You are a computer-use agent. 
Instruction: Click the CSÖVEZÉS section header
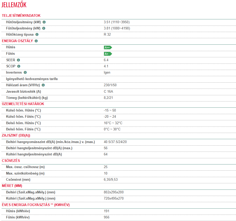click(11, 161)
